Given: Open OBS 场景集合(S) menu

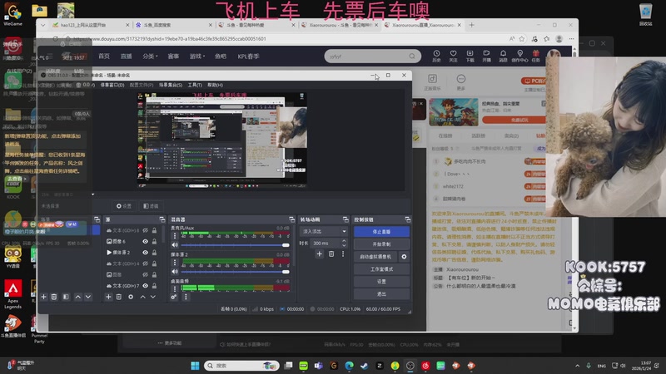Looking at the screenshot, I should (171, 85).
